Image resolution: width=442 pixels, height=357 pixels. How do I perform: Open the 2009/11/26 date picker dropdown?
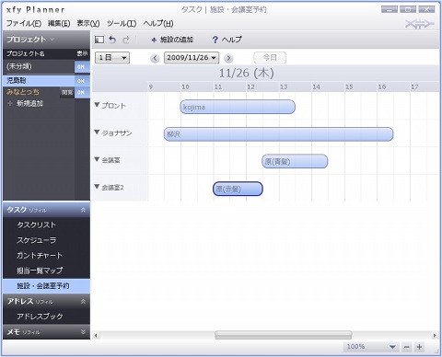(x=192, y=58)
